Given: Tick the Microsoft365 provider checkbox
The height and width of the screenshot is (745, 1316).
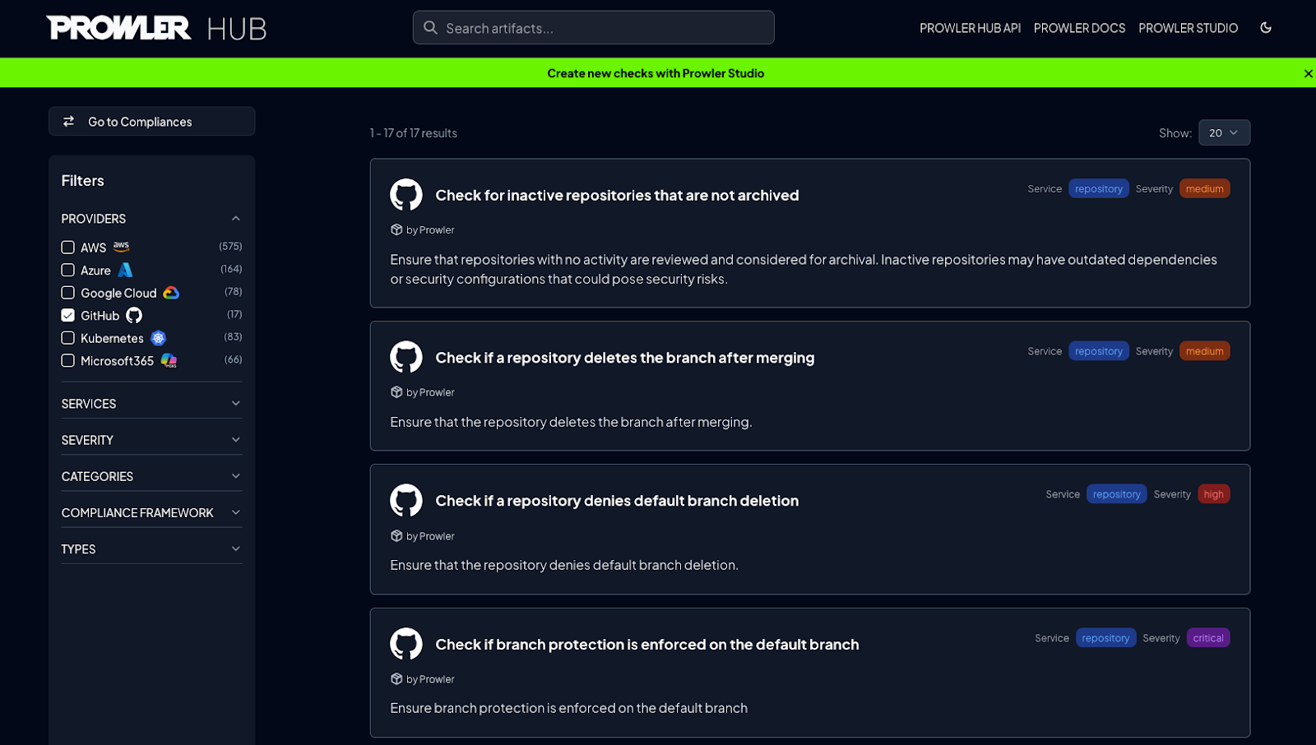Looking at the screenshot, I should [x=68, y=360].
